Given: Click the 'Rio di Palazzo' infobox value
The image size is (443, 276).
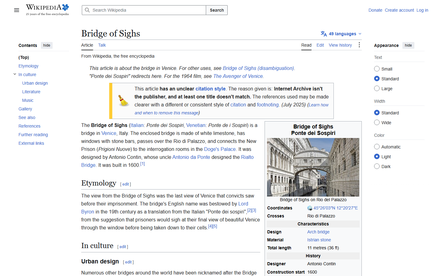Looking at the screenshot, I should [x=321, y=216].
